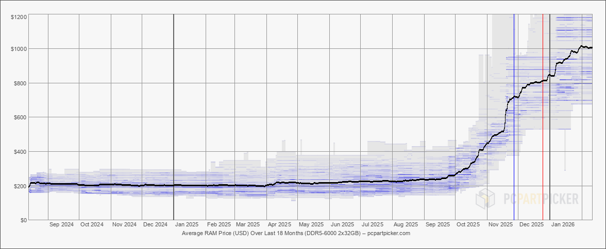Click the Nov 2025 x-axis label
The image size is (606, 249).
point(500,225)
